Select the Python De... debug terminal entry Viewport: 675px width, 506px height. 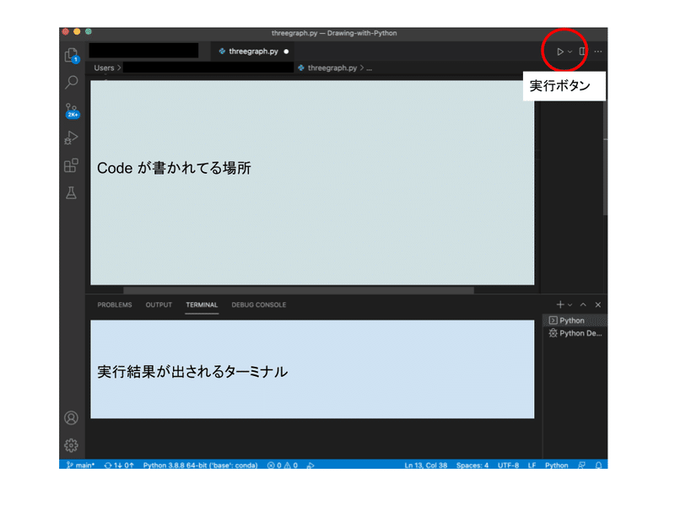(x=575, y=333)
